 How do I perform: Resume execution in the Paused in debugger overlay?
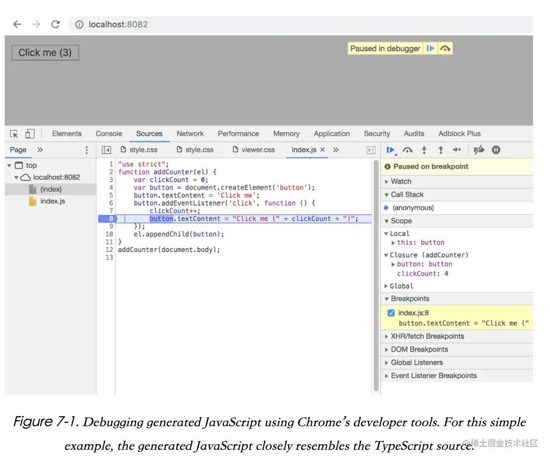click(x=430, y=49)
